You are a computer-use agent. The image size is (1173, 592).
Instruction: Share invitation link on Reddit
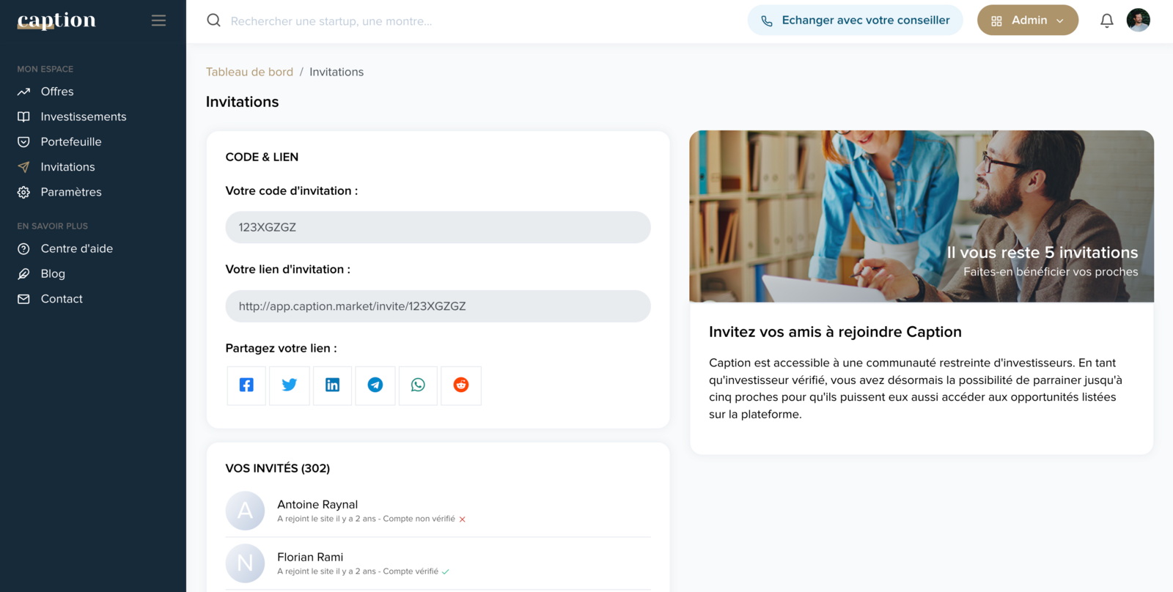[461, 385]
